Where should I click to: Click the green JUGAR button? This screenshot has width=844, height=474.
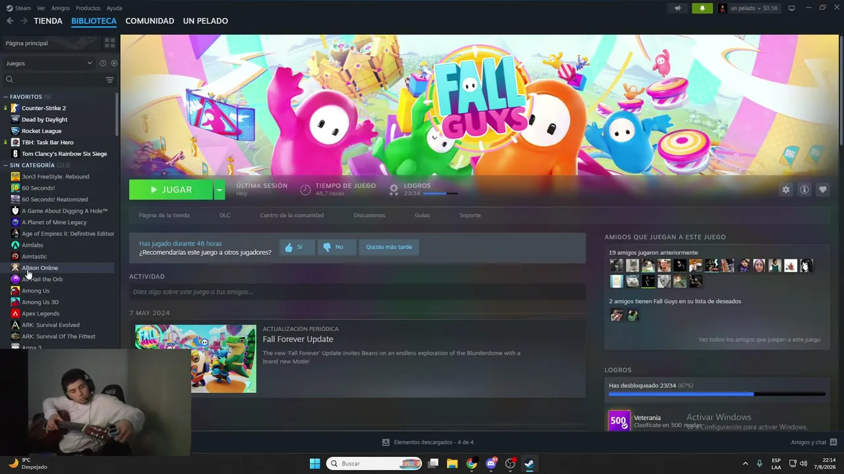pos(171,190)
